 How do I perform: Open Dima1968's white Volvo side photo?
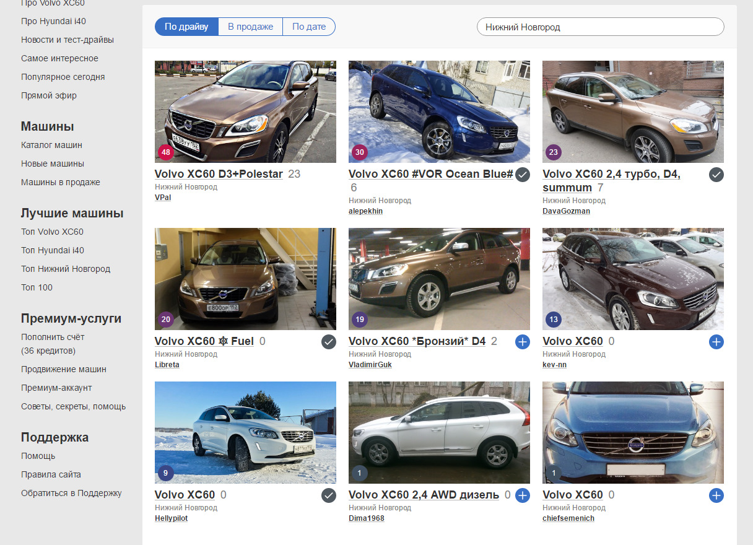click(439, 432)
